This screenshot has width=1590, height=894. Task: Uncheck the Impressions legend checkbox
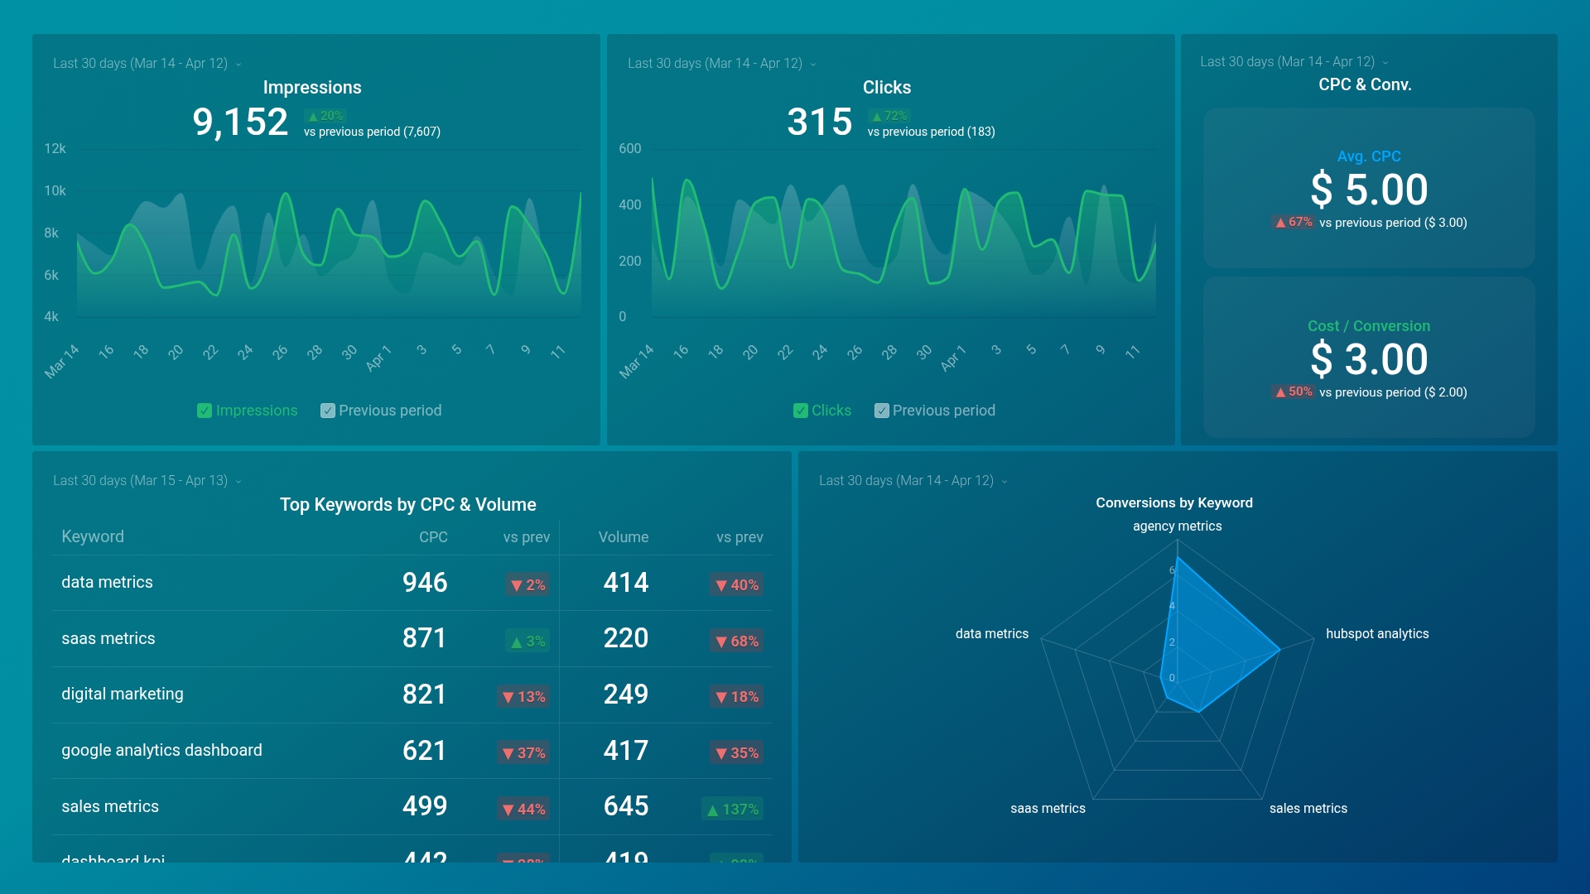204,410
